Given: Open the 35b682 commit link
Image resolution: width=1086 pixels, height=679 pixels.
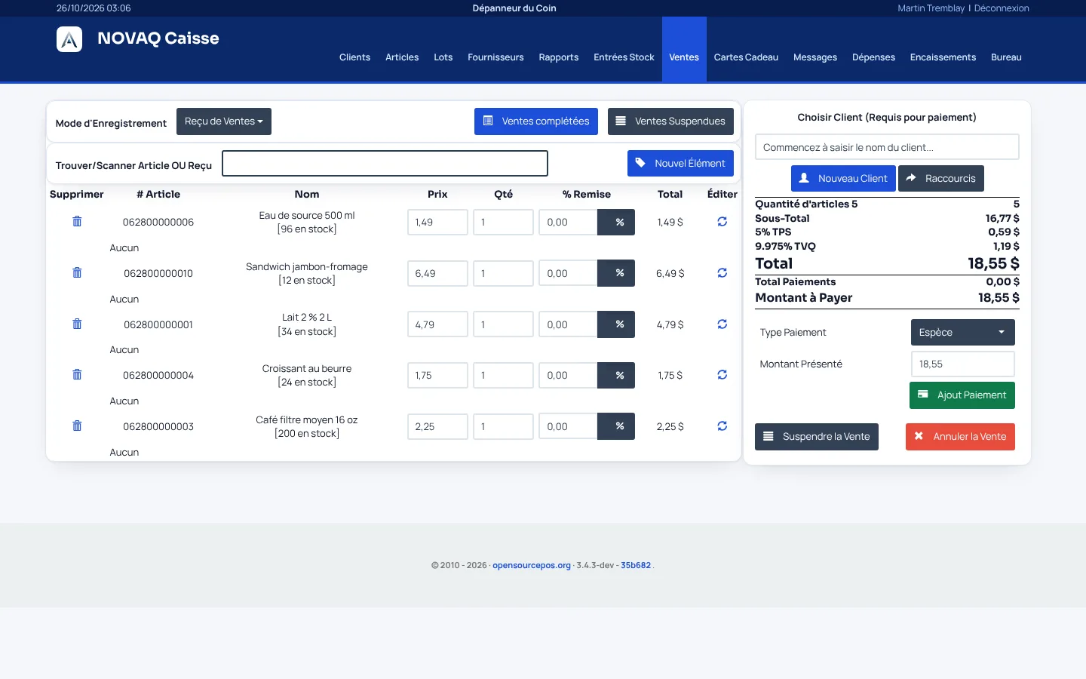Looking at the screenshot, I should (x=636, y=565).
